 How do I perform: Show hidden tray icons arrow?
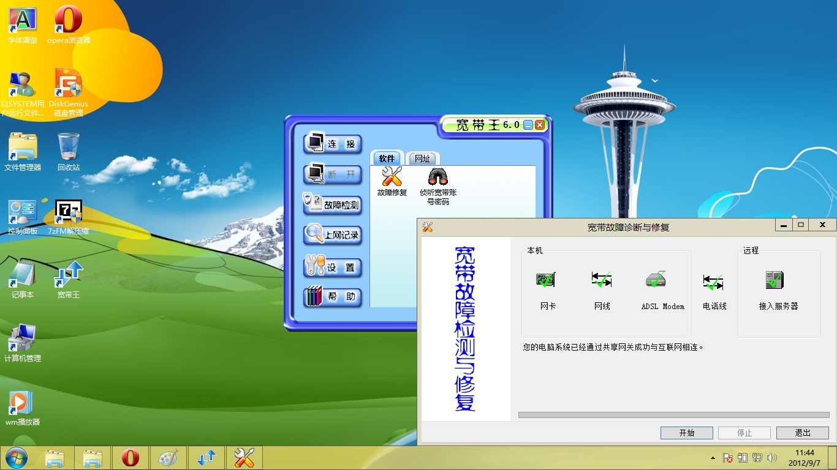(x=713, y=458)
